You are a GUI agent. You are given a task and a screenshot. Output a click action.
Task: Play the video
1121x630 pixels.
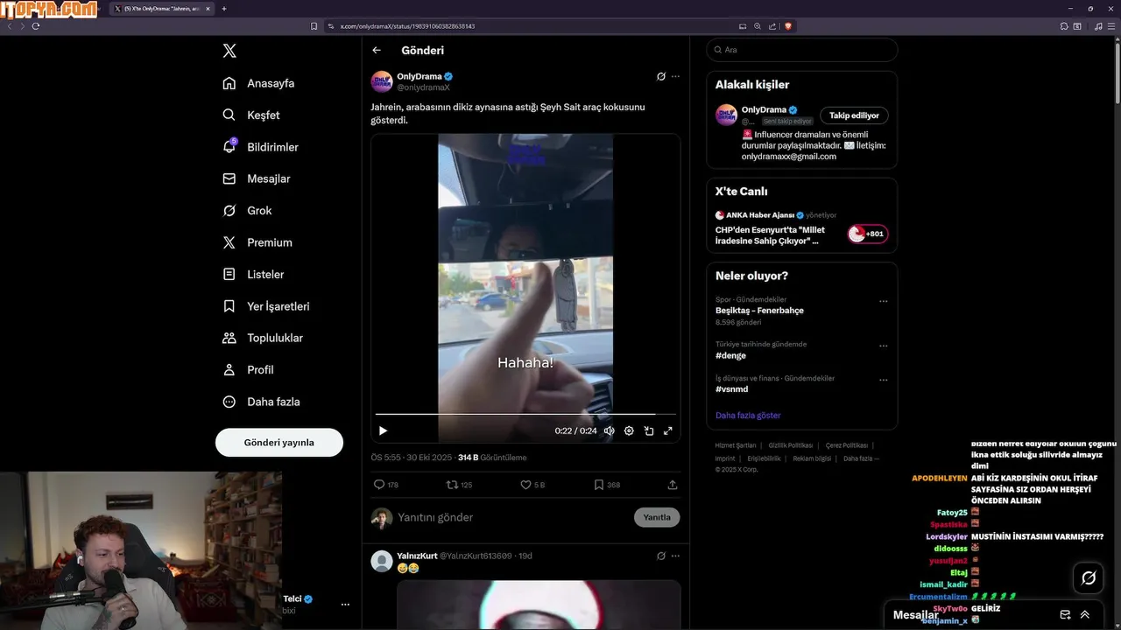tap(383, 430)
